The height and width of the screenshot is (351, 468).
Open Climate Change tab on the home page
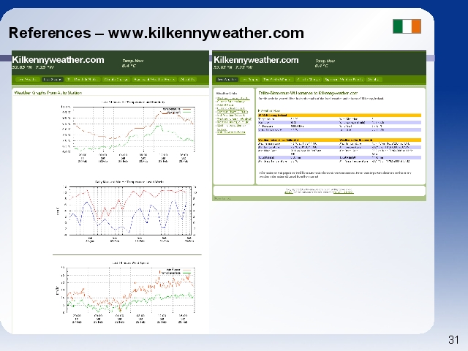click(x=309, y=80)
